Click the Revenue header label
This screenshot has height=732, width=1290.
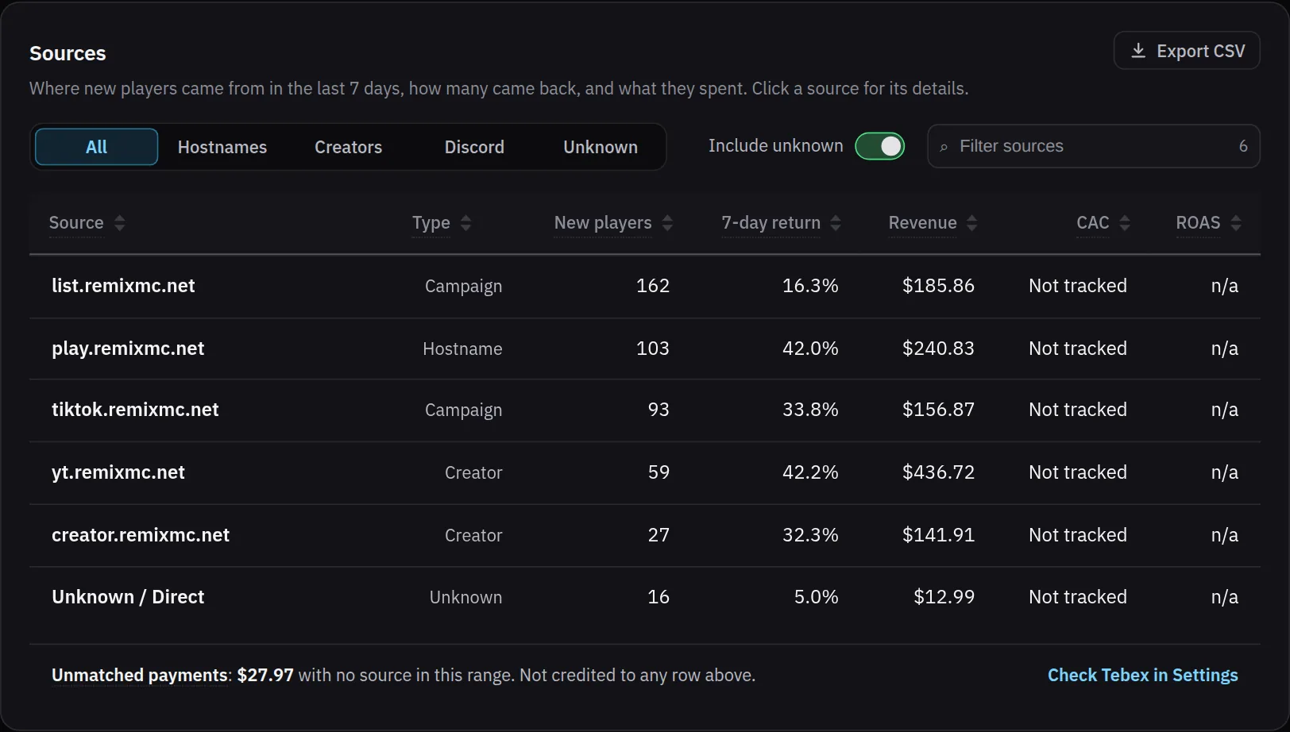(923, 223)
